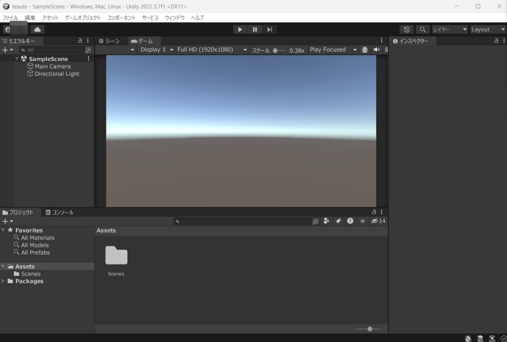The width and height of the screenshot is (507, 342).
Task: Adjust the スケール slider handle
Action: tap(275, 50)
